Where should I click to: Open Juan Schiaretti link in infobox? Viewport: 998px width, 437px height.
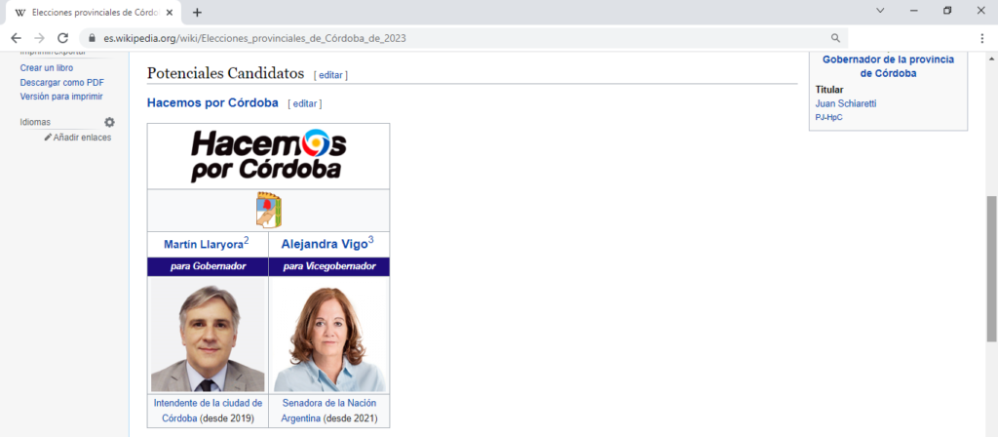(x=846, y=103)
